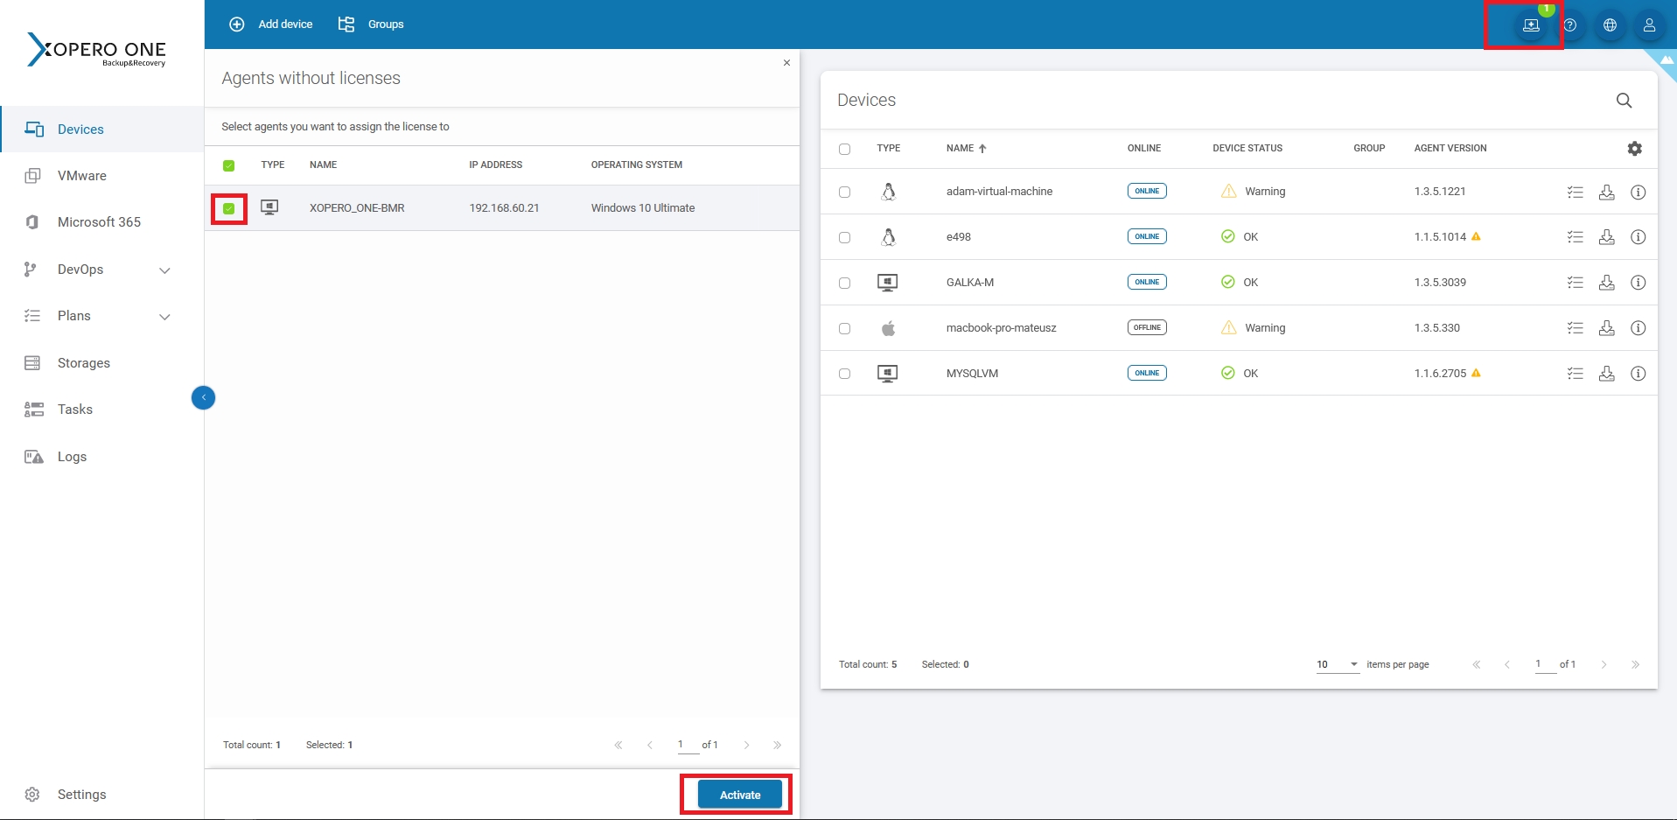
Task: Open the user account icon
Action: point(1649,25)
